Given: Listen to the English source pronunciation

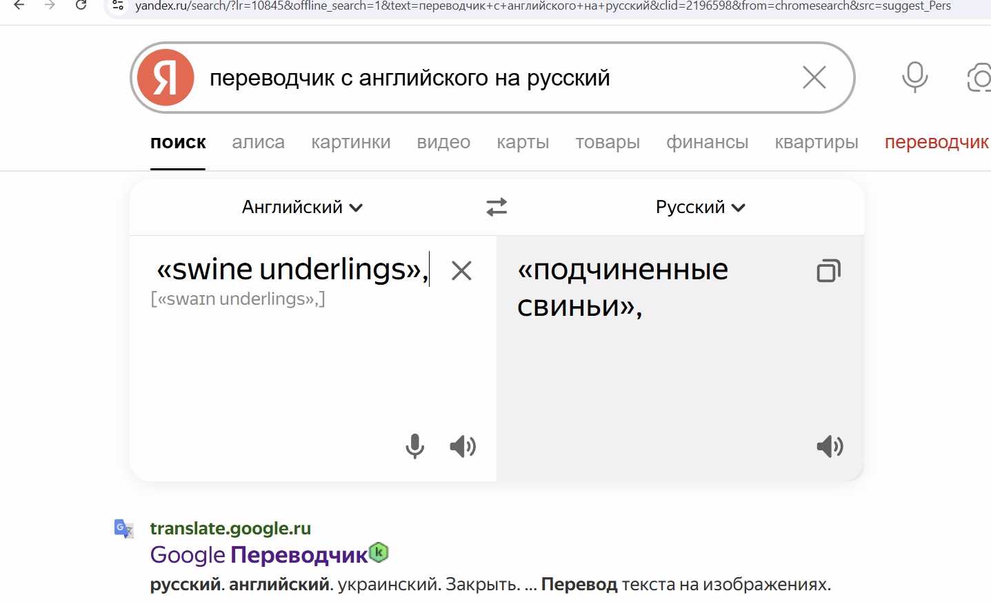Looking at the screenshot, I should click(x=463, y=446).
